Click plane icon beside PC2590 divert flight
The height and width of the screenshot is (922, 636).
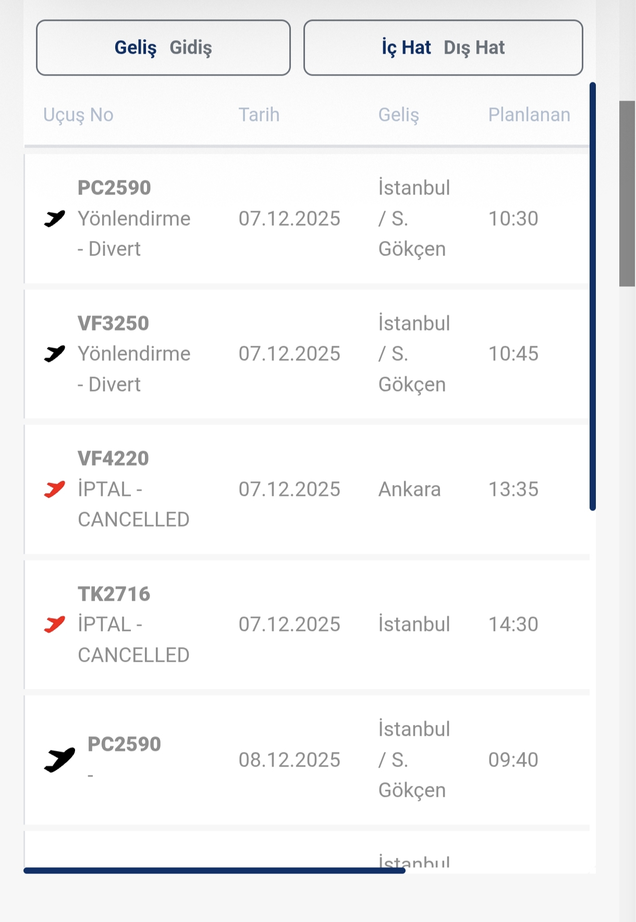click(54, 219)
